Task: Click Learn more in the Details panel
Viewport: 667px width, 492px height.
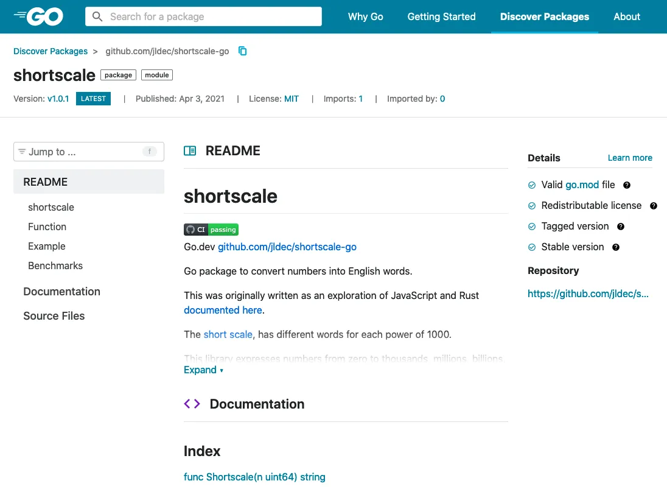Action: (x=630, y=158)
